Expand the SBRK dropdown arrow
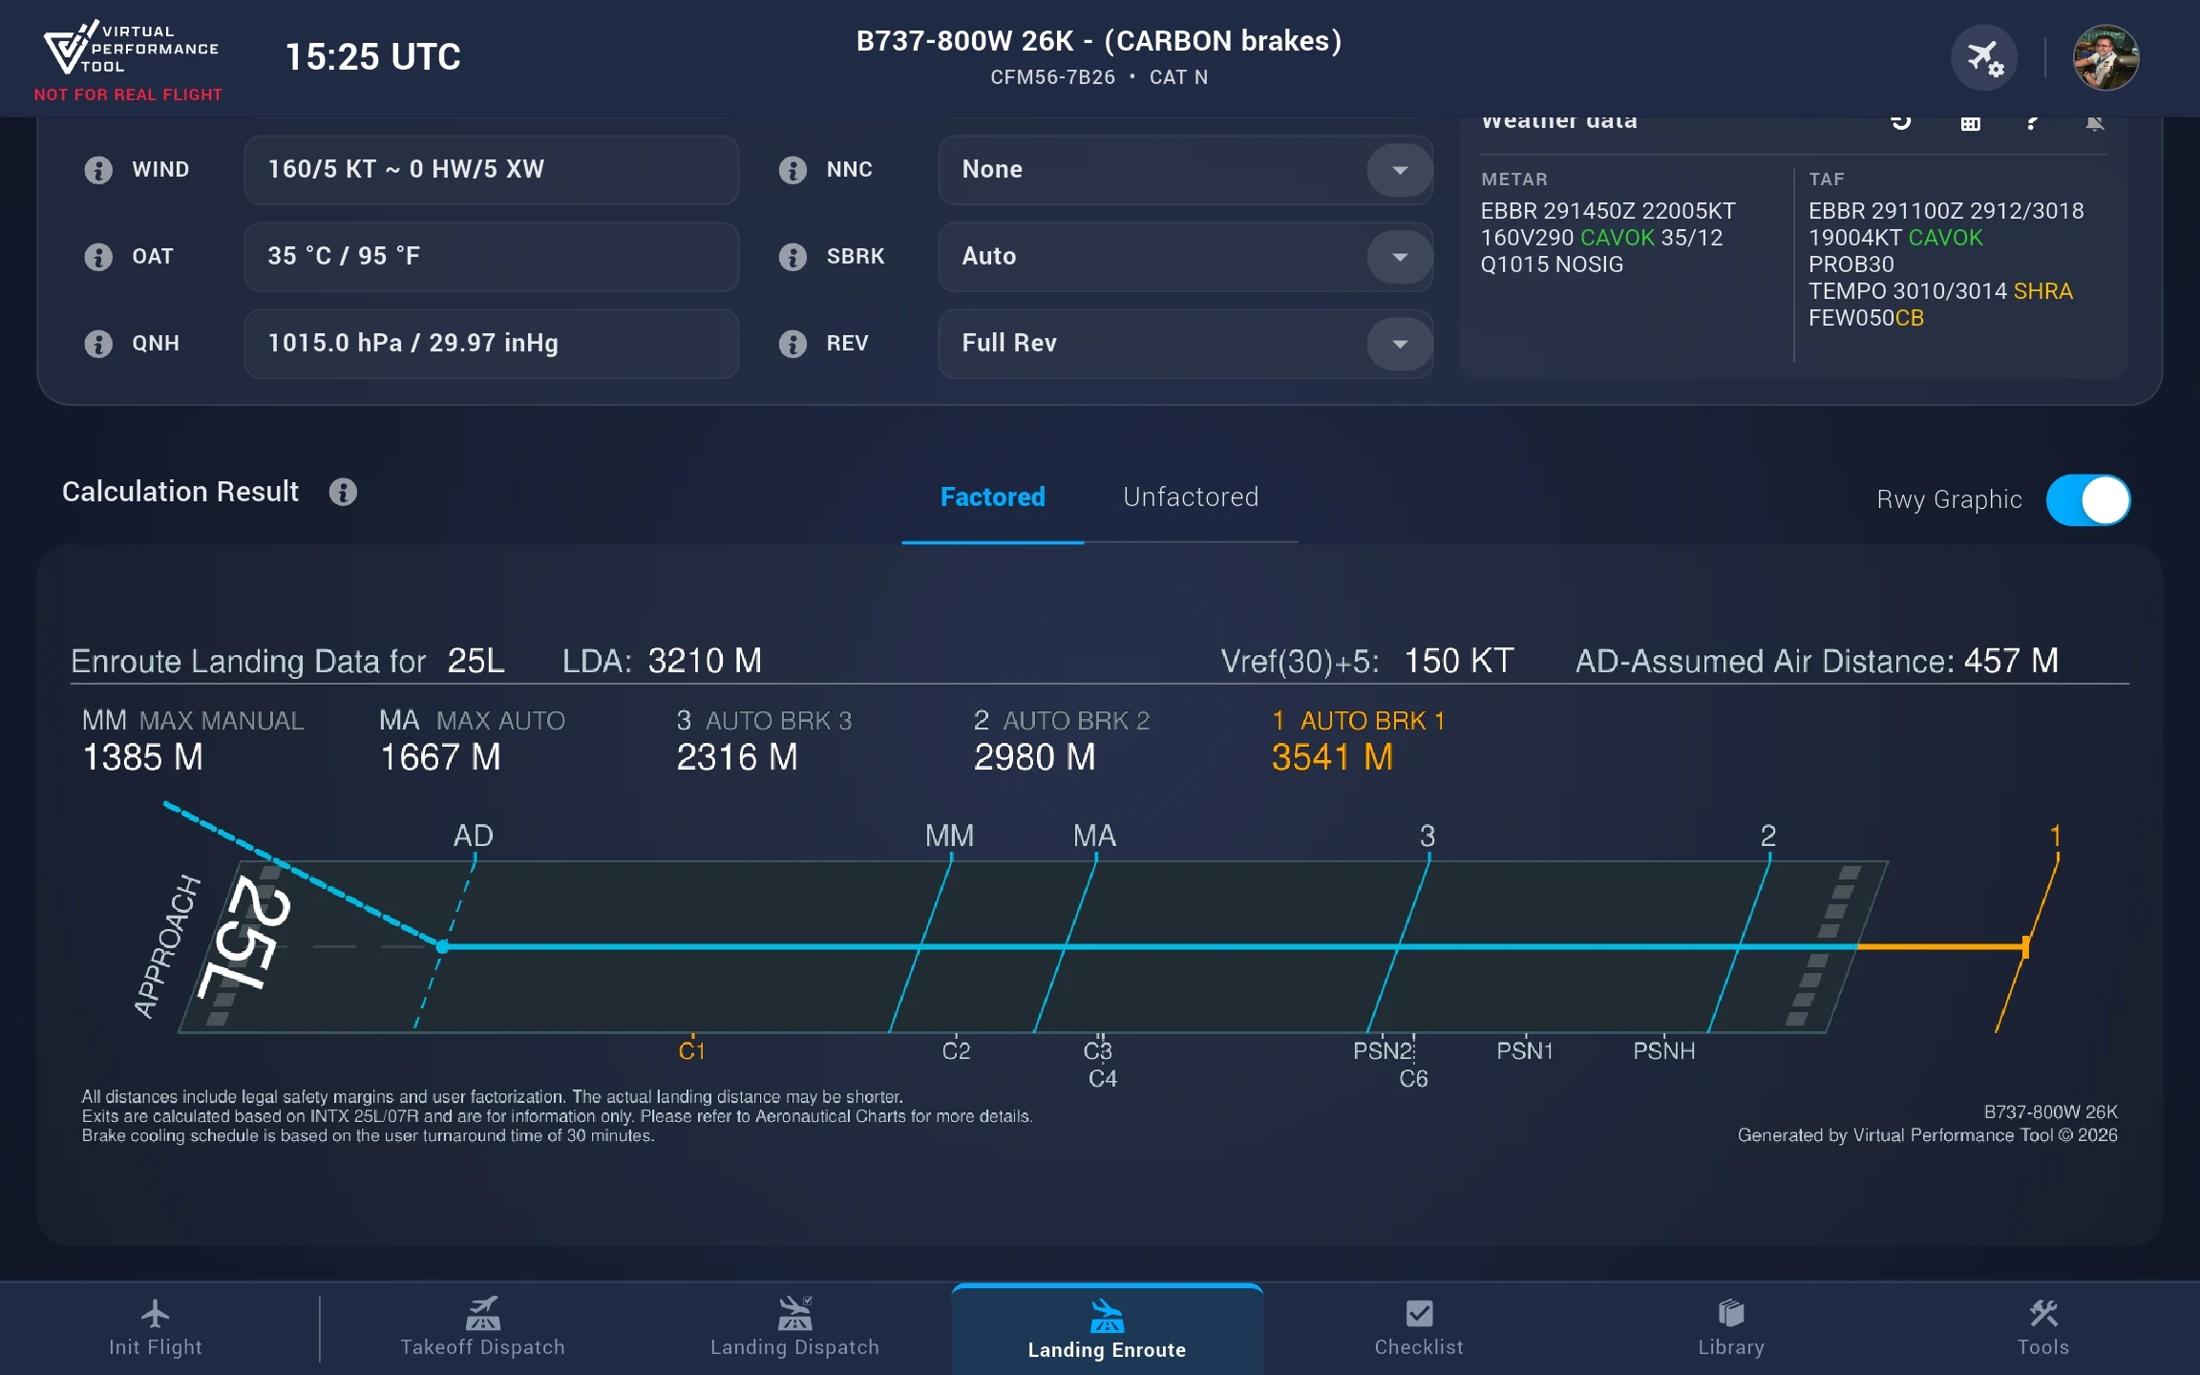The height and width of the screenshot is (1375, 2200). click(x=1400, y=257)
